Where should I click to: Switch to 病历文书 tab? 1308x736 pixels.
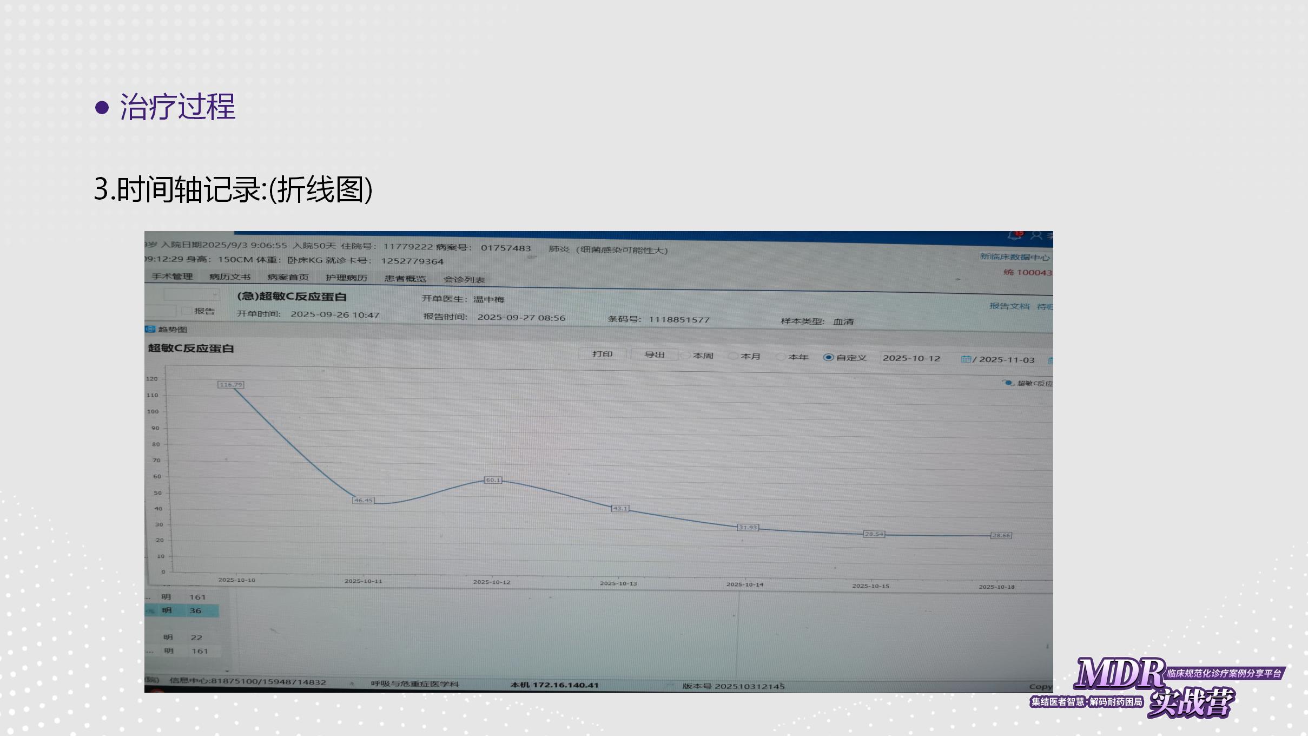tap(230, 277)
